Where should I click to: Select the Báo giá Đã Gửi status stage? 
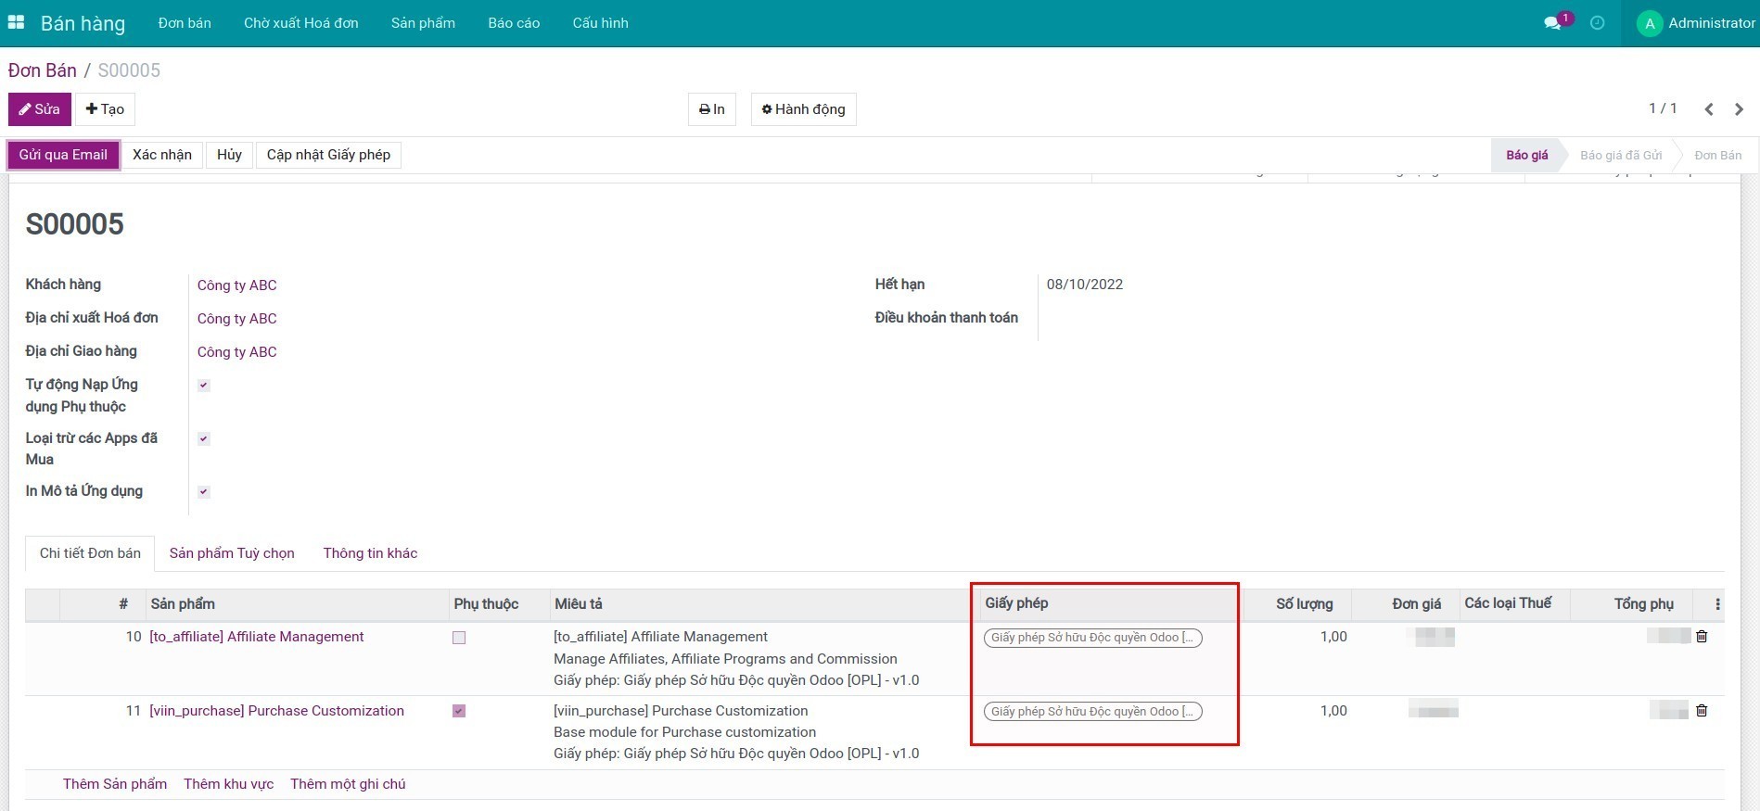tap(1620, 156)
